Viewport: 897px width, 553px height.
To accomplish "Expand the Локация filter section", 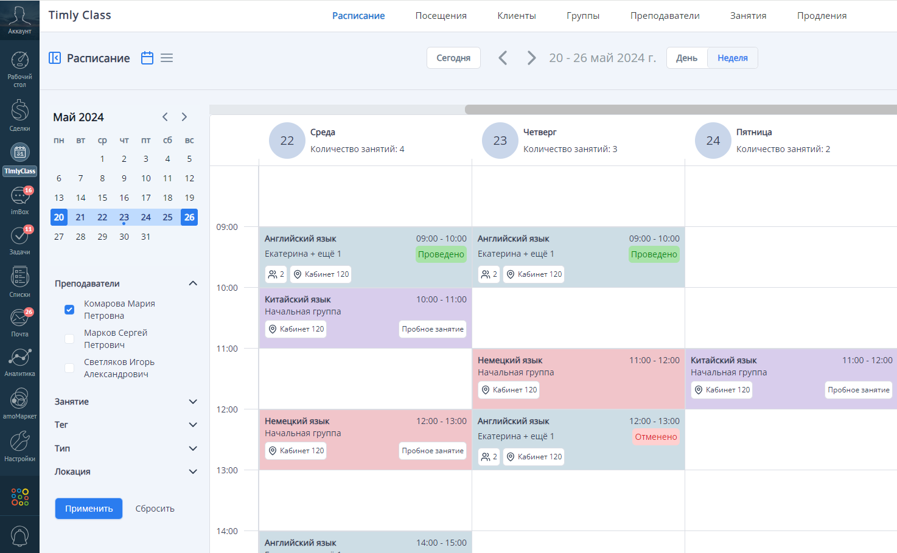I will [x=193, y=471].
